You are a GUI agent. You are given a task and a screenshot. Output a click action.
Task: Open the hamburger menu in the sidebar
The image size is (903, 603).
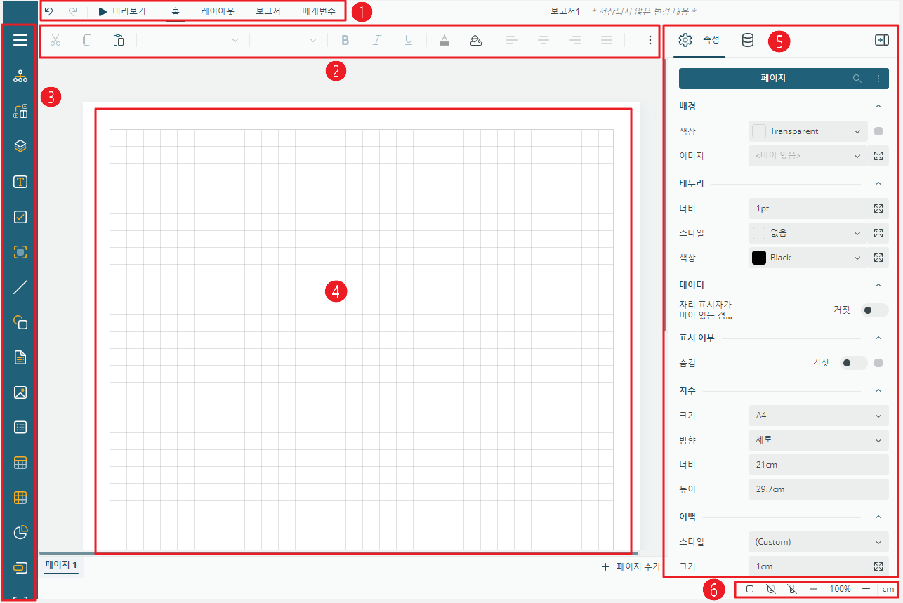click(20, 40)
